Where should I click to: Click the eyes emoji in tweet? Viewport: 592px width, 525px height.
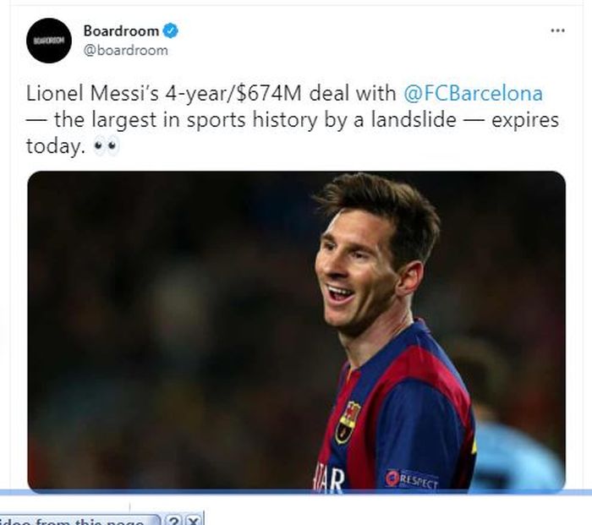[x=107, y=146]
